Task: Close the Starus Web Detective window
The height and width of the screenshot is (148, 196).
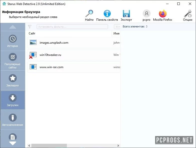Action: 190,4
